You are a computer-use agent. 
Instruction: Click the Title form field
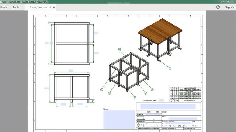(183, 118)
